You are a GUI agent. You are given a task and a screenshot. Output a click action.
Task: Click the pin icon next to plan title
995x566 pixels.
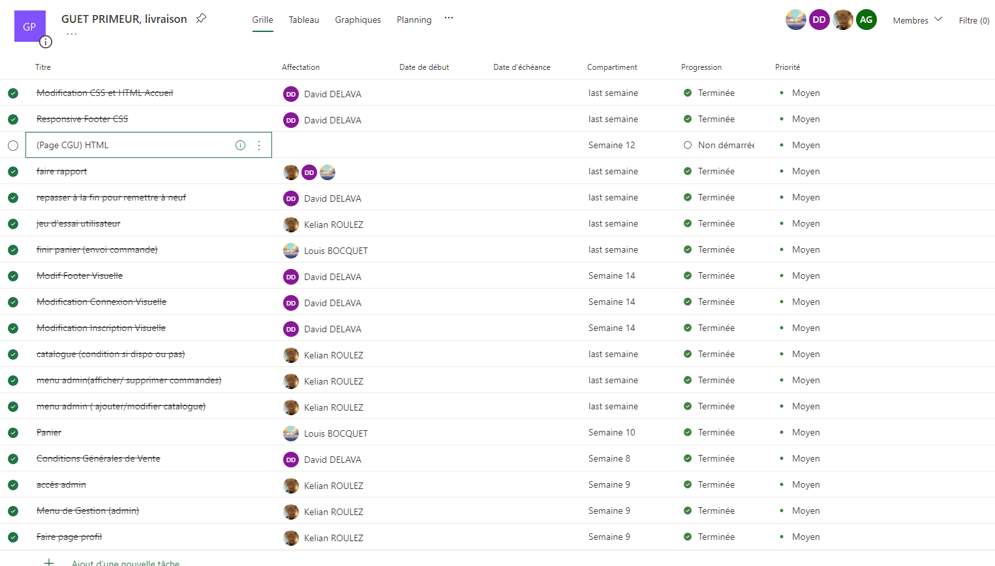[x=201, y=18]
